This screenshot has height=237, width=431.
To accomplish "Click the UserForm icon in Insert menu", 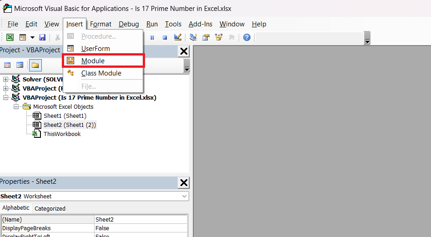I will (70, 48).
